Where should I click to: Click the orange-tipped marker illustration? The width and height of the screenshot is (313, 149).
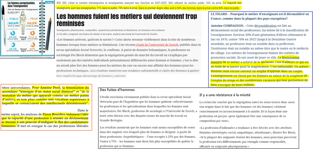[48, 34]
